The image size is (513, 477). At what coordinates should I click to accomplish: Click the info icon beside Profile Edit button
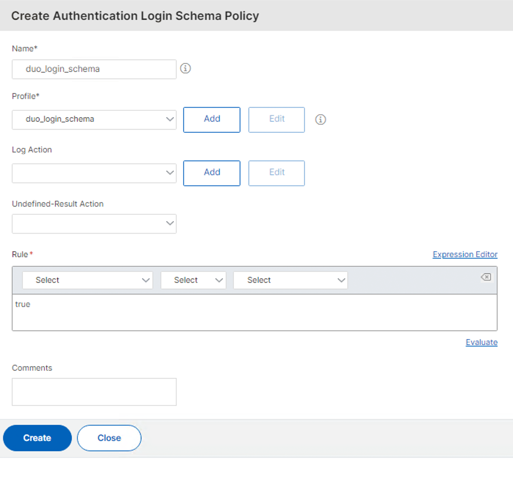[x=320, y=119]
